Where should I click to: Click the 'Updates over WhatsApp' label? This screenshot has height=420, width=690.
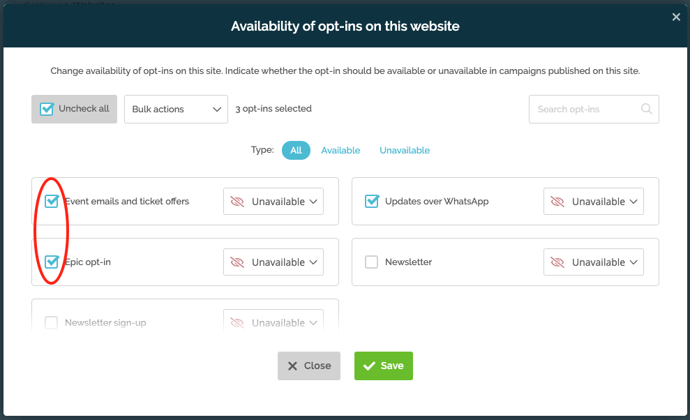tap(437, 201)
